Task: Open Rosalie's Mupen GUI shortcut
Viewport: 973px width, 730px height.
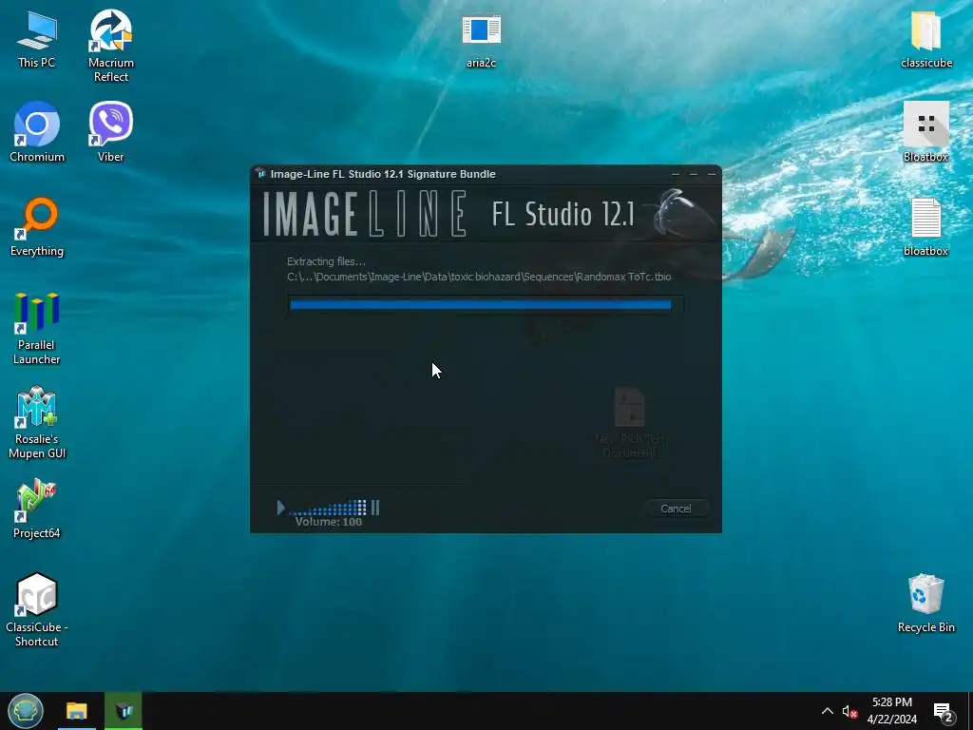Action: (37, 422)
